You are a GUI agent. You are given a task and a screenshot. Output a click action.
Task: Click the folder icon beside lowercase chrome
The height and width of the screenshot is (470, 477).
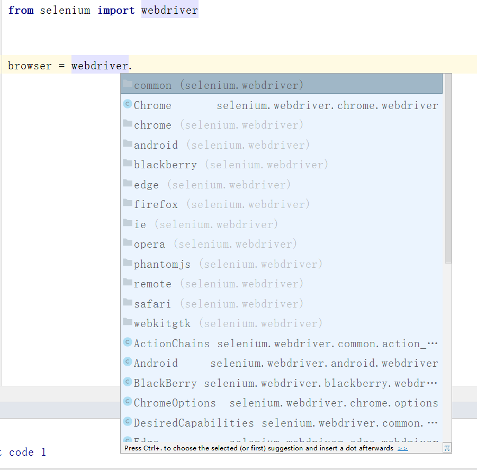(x=128, y=123)
